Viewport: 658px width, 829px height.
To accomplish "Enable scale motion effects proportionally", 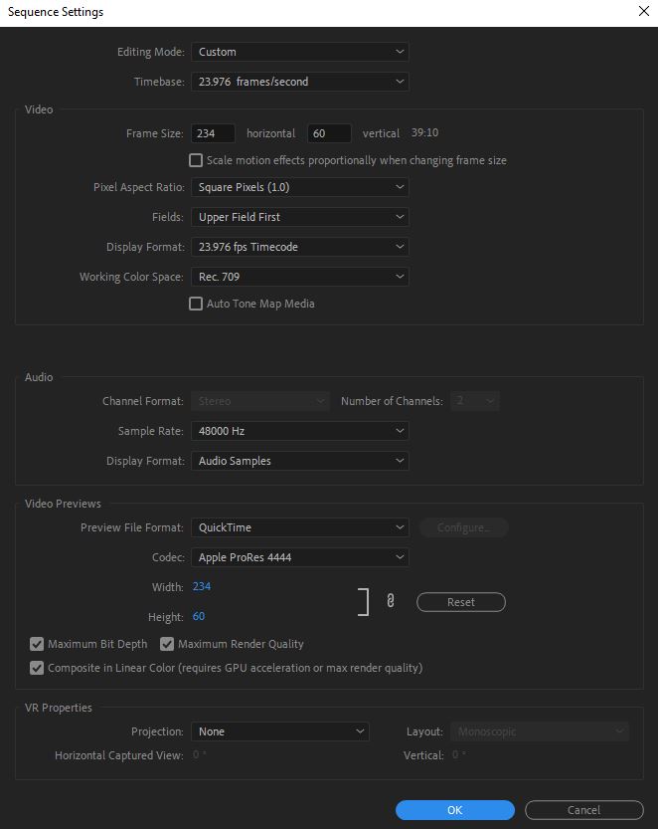I will click(x=196, y=159).
